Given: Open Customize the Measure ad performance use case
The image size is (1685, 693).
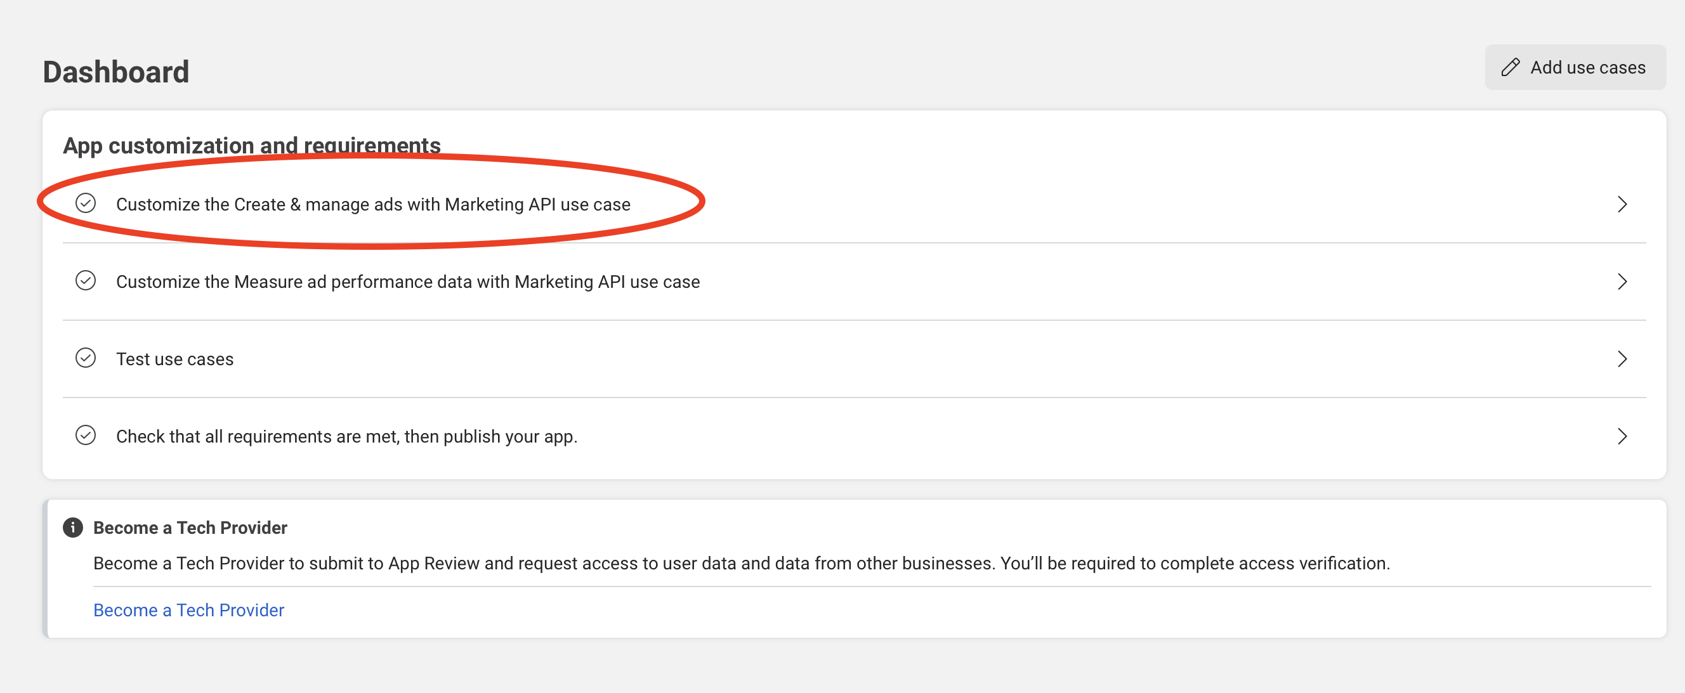Looking at the screenshot, I should point(407,282).
